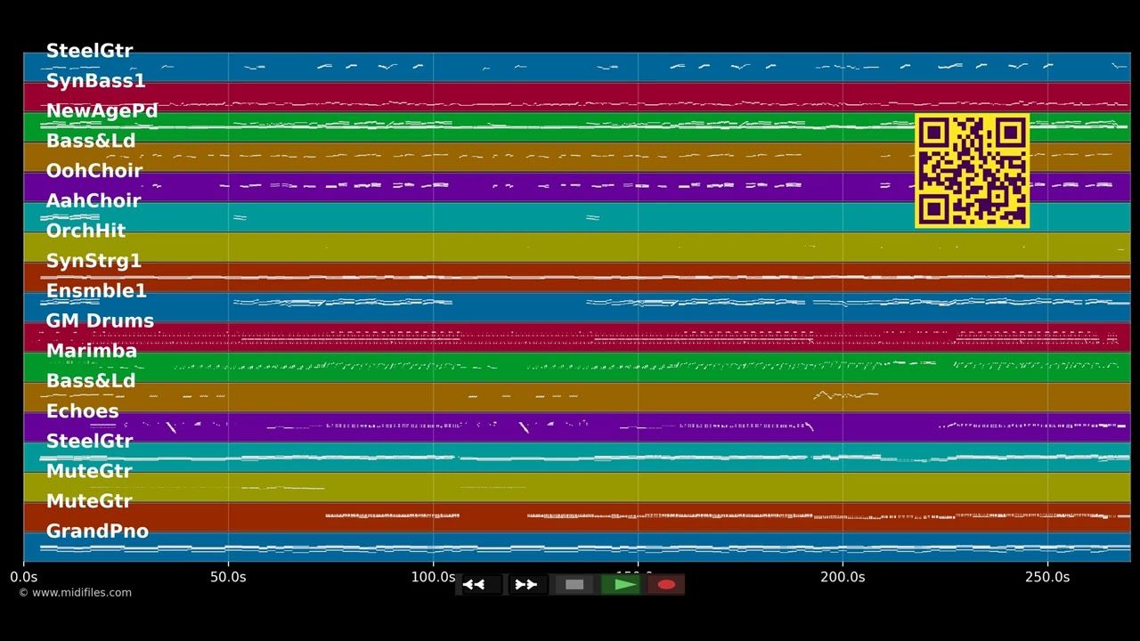Click the rewind playback button
Viewport: 1140px width, 641px height.
click(478, 585)
